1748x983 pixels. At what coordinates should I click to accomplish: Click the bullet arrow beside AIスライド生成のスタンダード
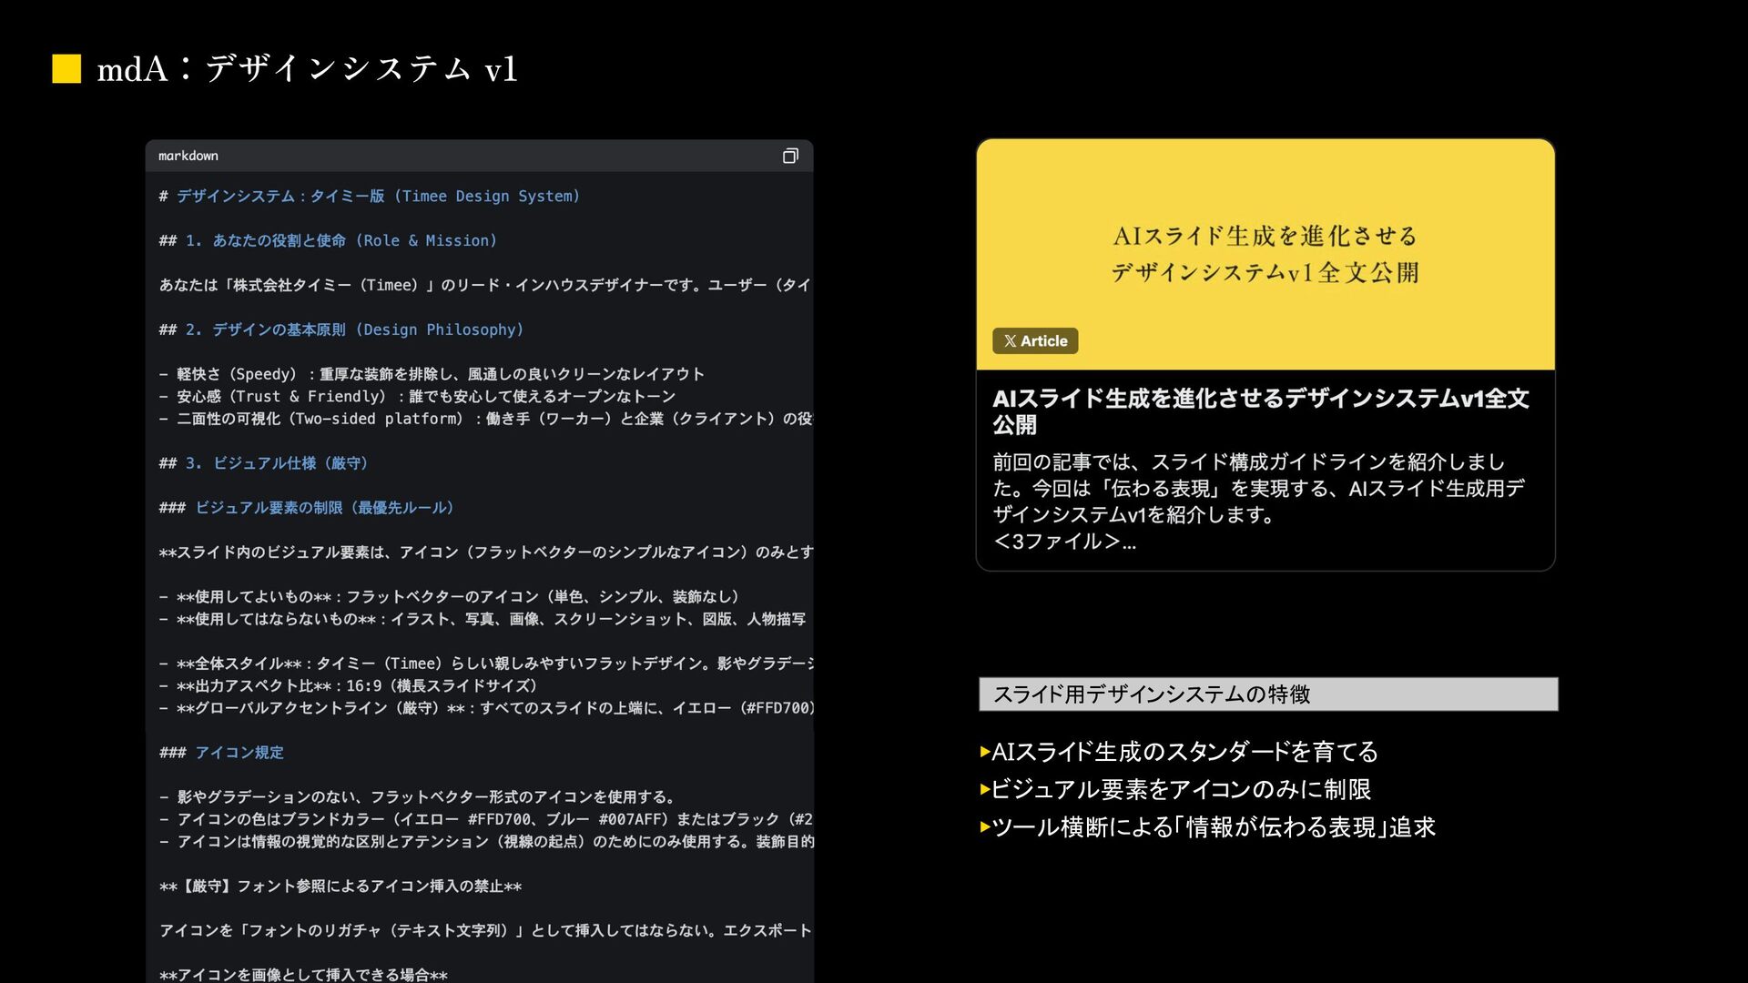click(984, 752)
